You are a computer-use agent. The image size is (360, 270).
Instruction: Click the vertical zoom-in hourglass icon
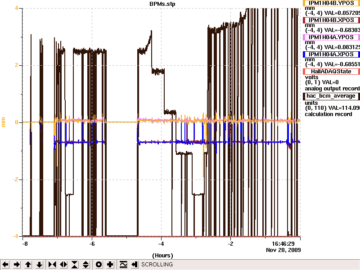tap(75, 265)
